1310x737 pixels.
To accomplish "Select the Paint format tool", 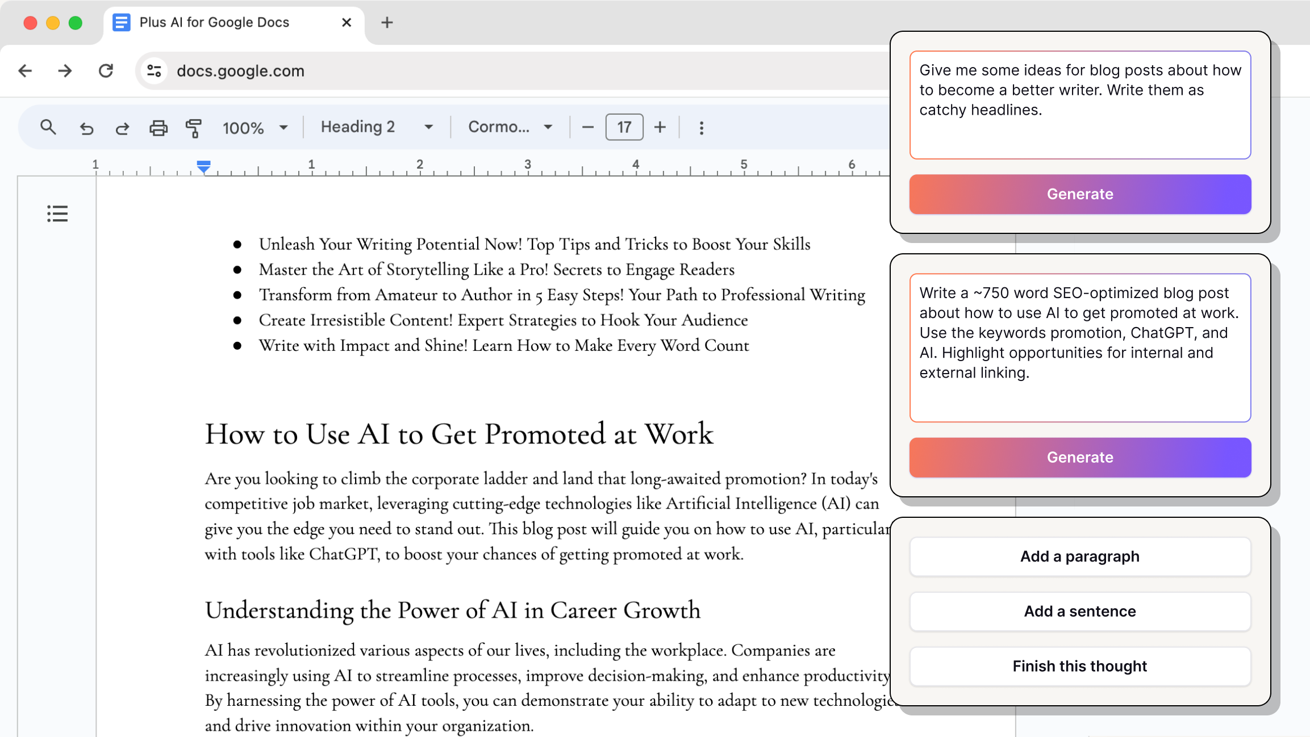I will pos(193,127).
